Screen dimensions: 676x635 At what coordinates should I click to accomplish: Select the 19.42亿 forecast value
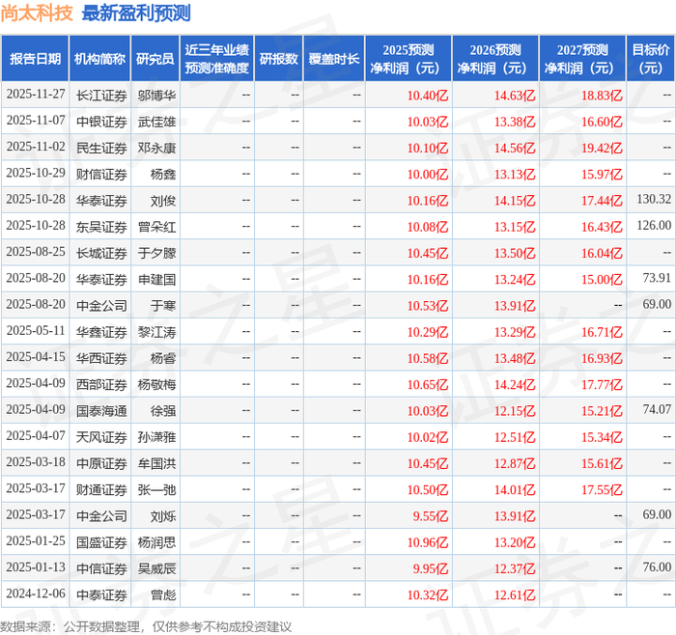coord(602,148)
